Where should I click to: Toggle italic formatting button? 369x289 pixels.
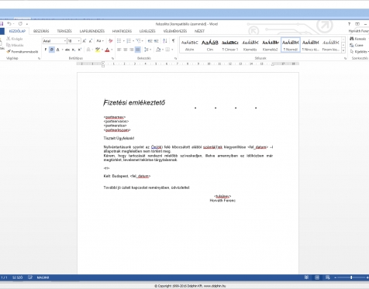[52, 50]
